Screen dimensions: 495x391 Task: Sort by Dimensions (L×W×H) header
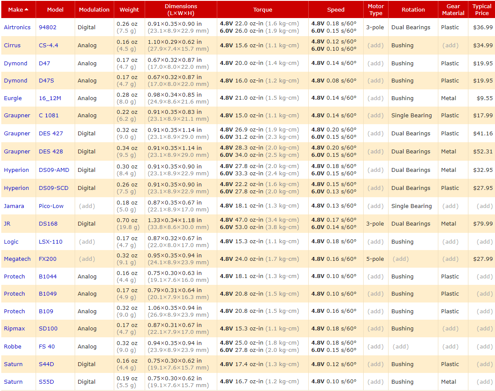pos(181,9)
